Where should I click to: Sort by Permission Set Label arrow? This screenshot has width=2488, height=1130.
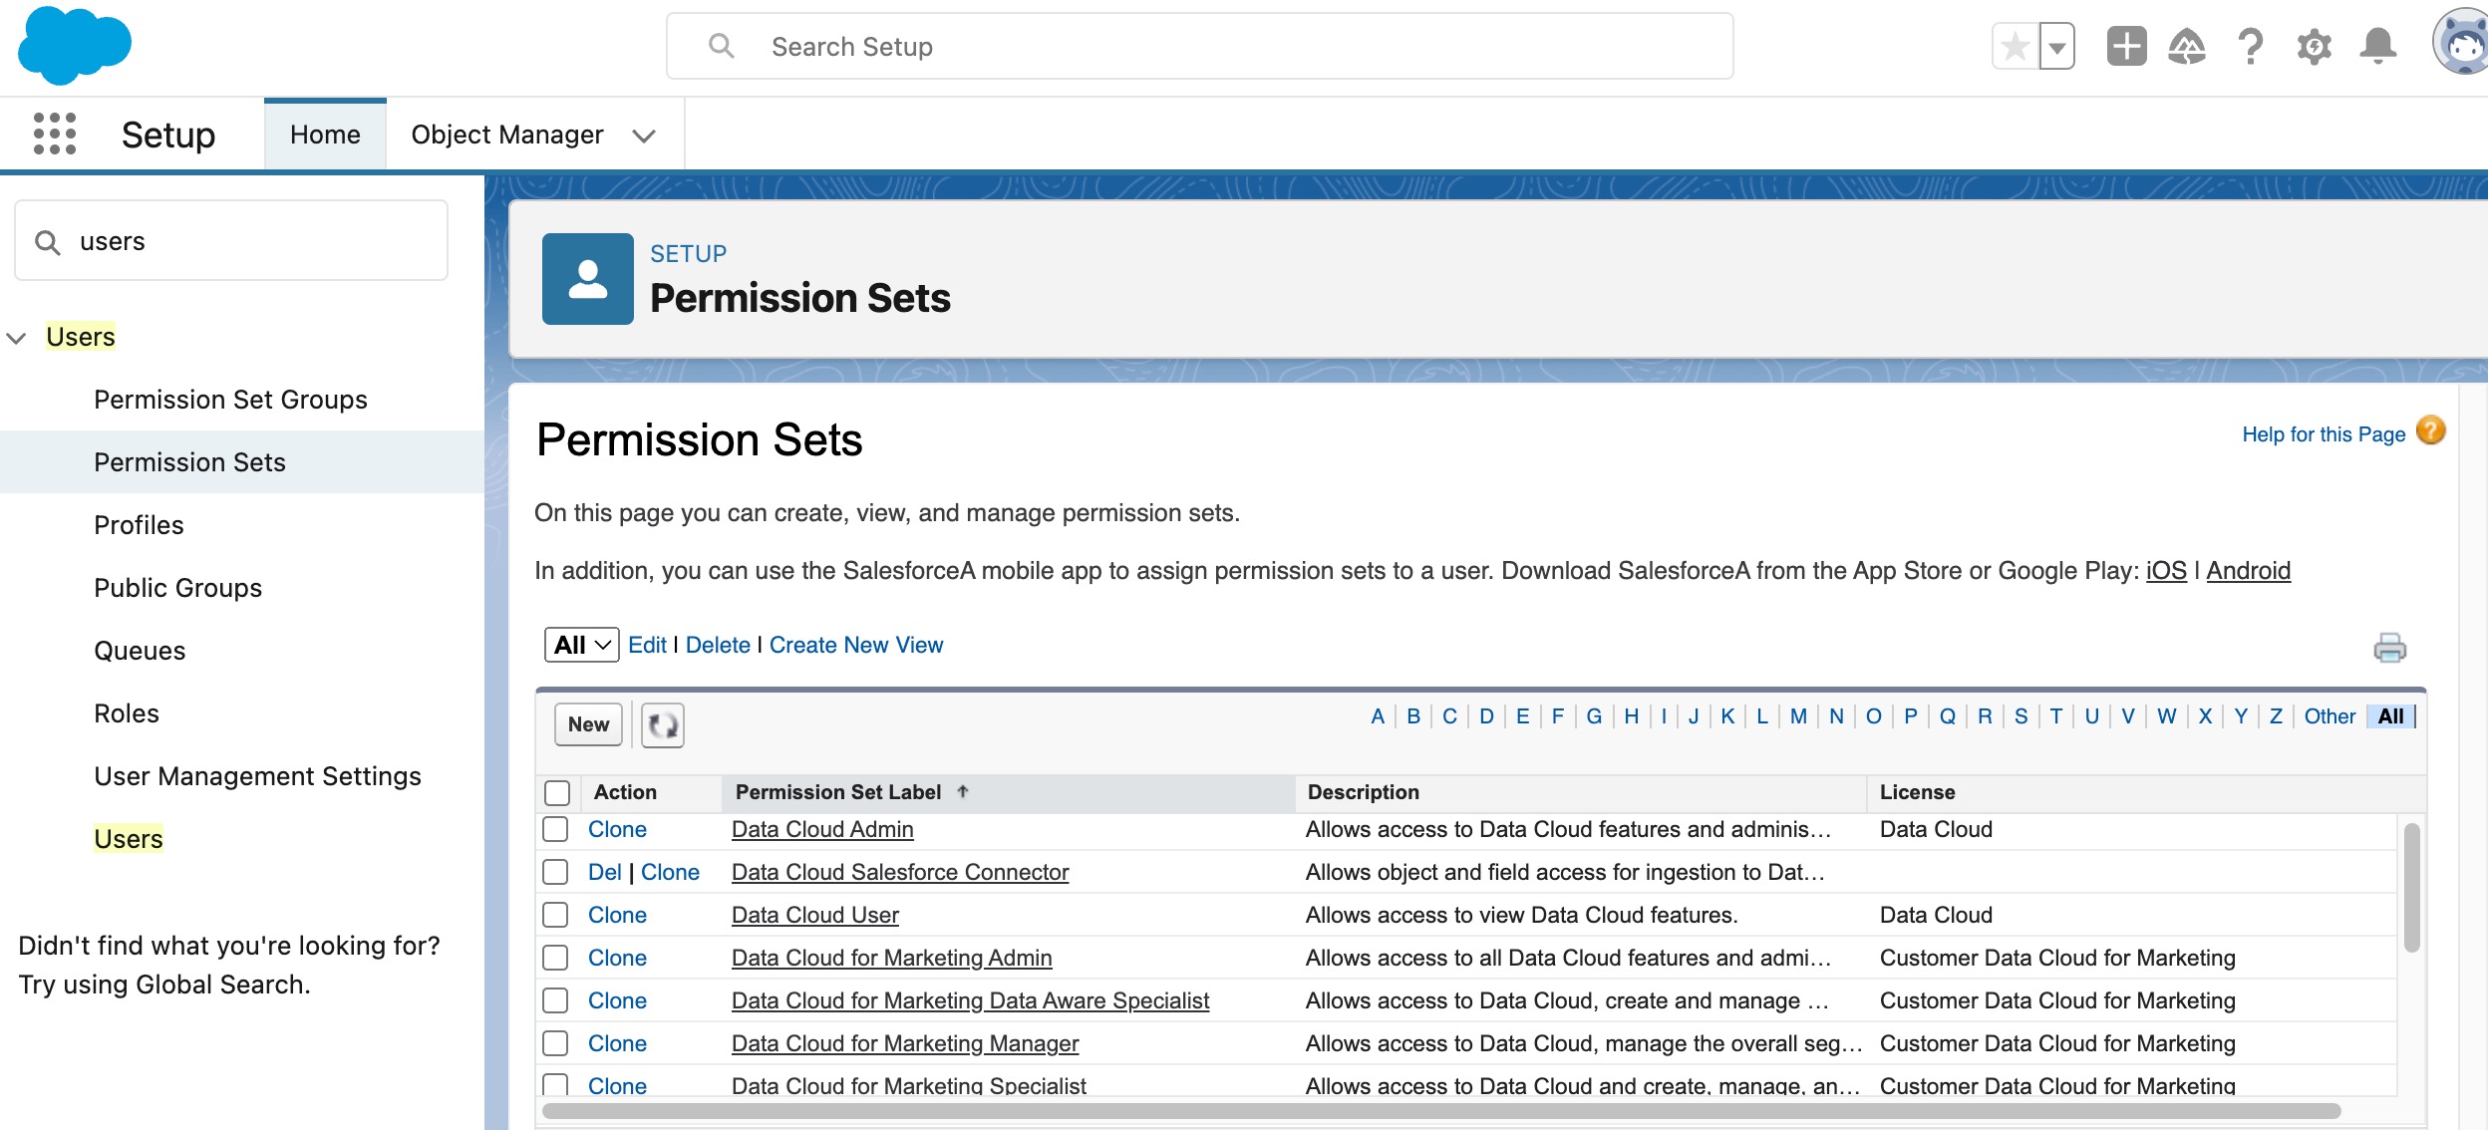pos(963,791)
